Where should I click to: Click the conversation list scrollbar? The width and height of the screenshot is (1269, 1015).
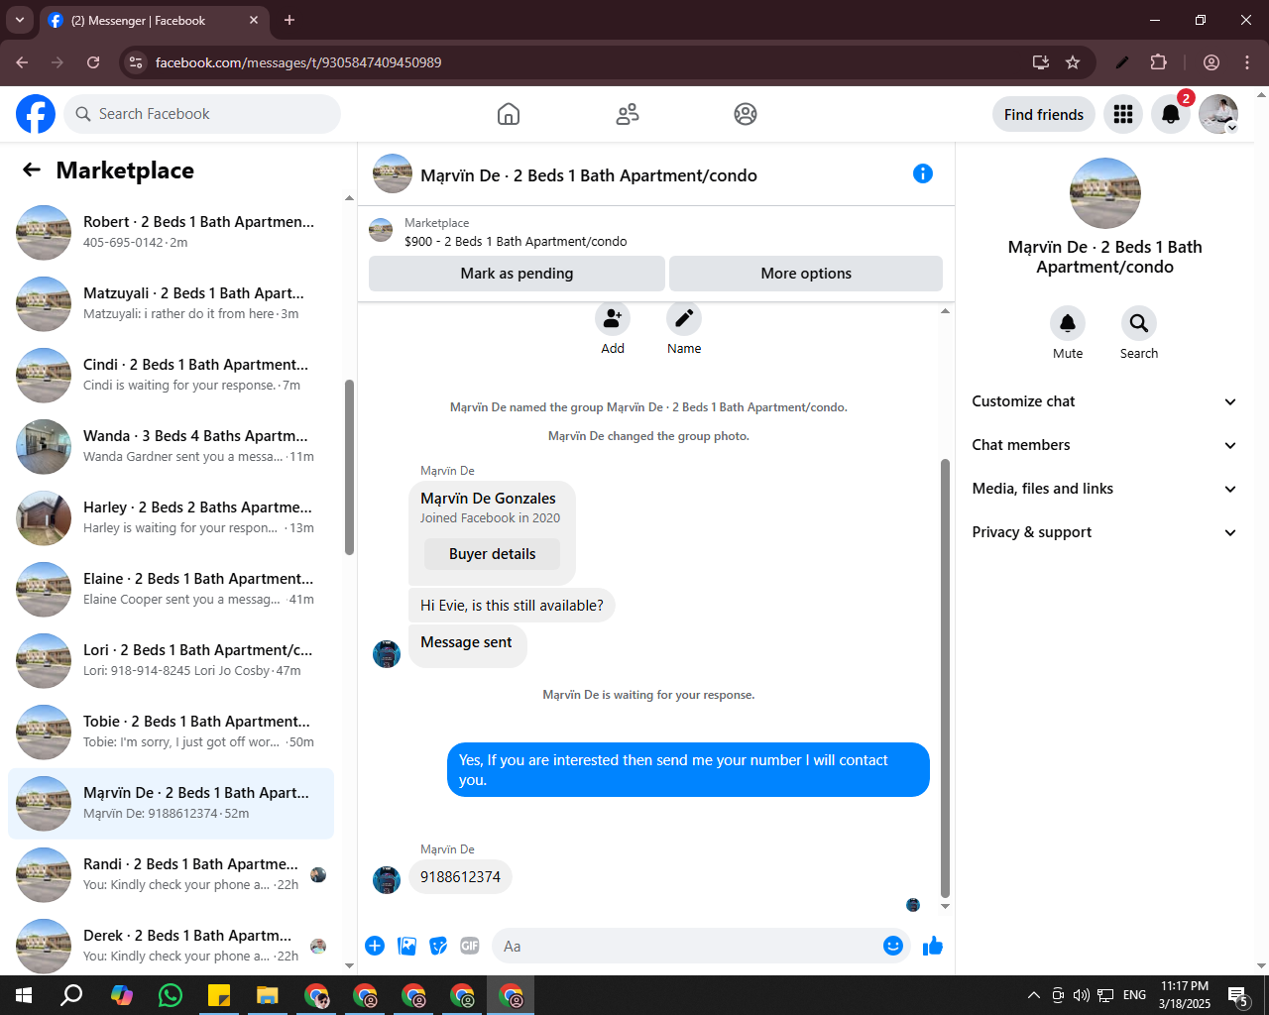349,468
